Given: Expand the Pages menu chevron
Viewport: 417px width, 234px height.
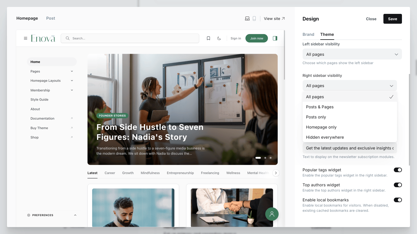Looking at the screenshot, I should click(72, 71).
